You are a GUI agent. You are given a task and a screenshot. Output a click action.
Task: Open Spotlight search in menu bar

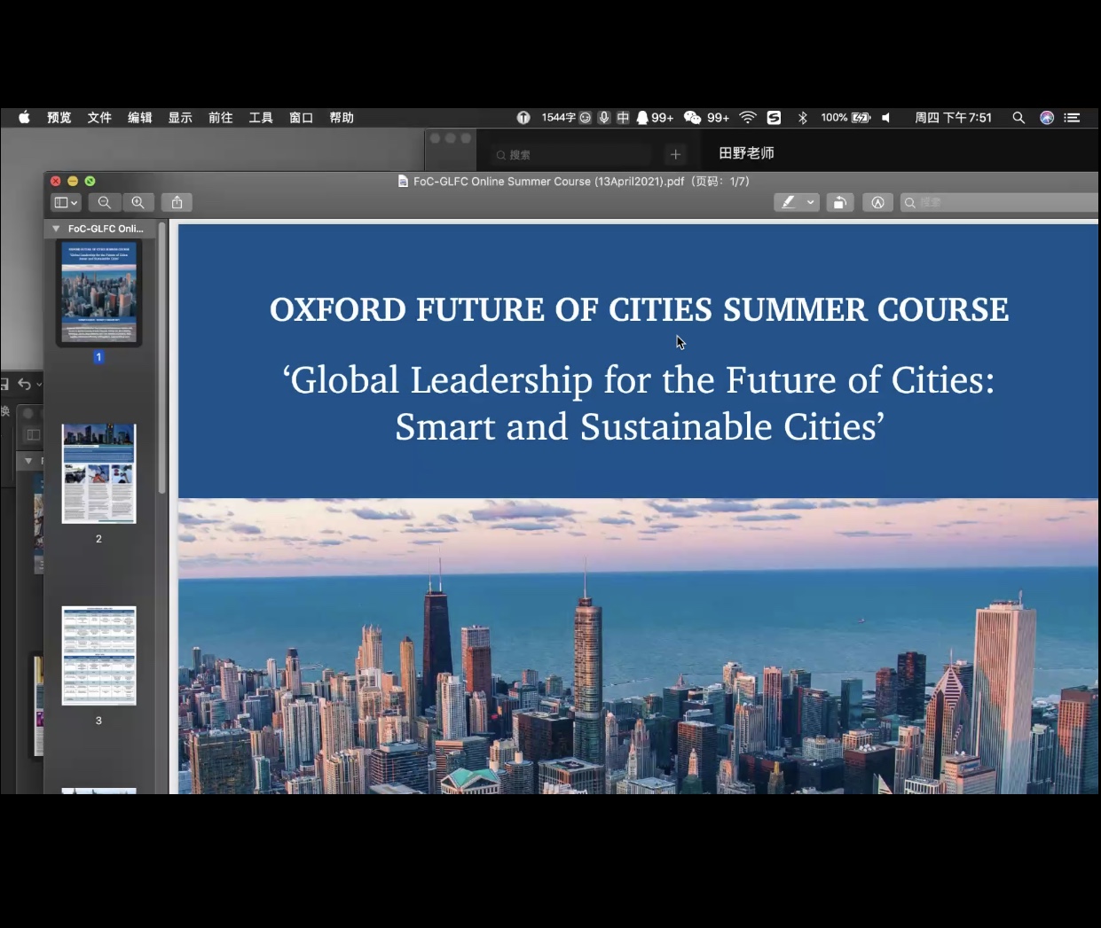(1018, 118)
